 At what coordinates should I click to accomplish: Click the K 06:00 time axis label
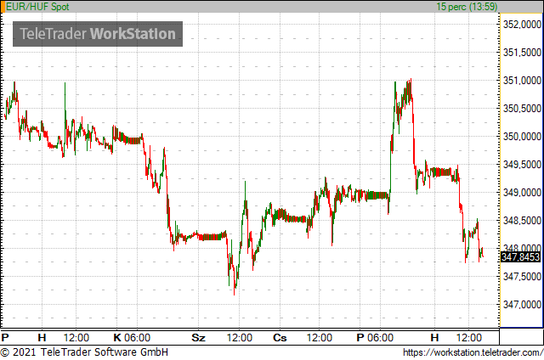coord(133,337)
